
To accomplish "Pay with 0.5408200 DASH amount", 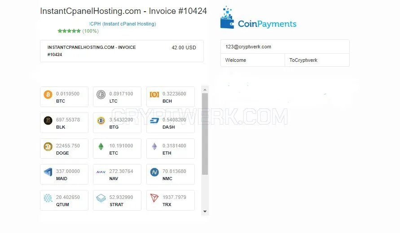I will click(x=174, y=120).
